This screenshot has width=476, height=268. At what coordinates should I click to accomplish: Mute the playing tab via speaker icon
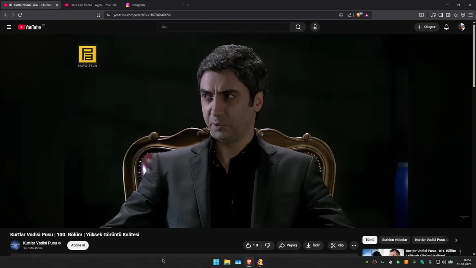(10, 5)
